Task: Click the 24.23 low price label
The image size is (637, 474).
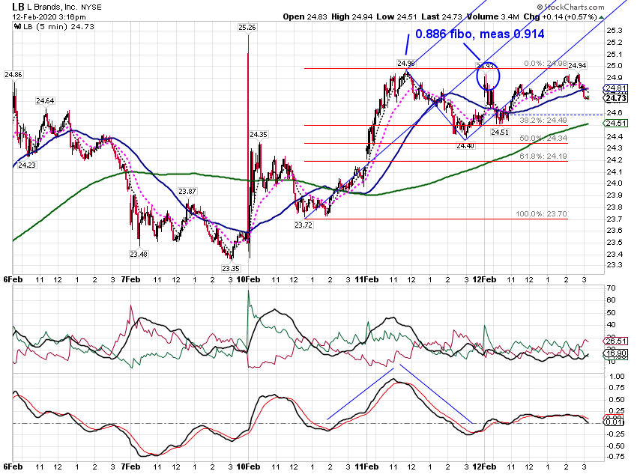Action: click(x=27, y=165)
